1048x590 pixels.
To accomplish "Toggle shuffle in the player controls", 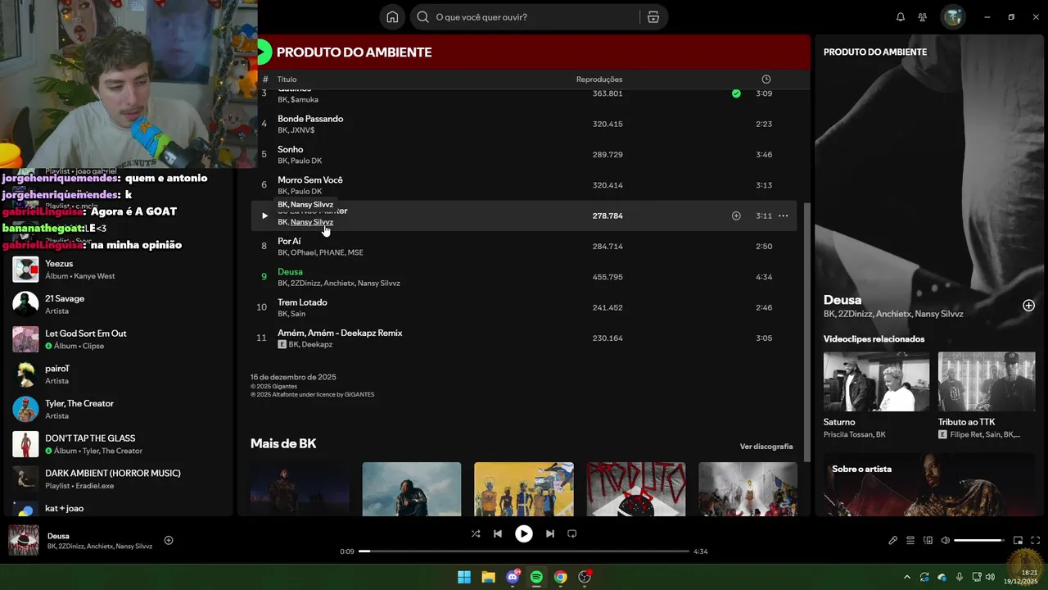I will (x=476, y=533).
